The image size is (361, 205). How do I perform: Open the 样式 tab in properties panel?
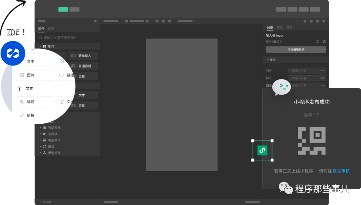(280, 28)
